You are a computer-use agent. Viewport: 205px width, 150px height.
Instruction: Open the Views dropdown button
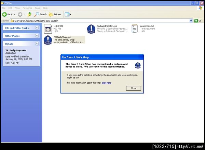68,14
